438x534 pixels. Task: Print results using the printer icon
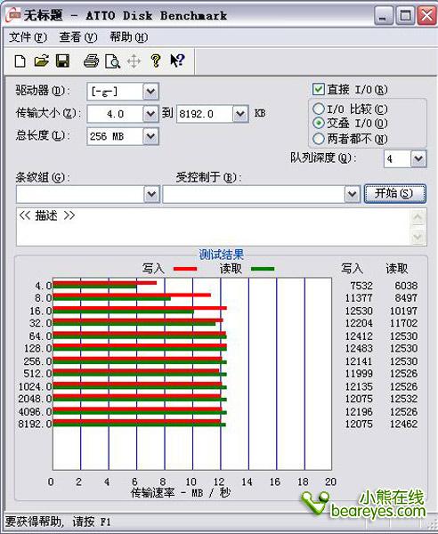pos(92,61)
